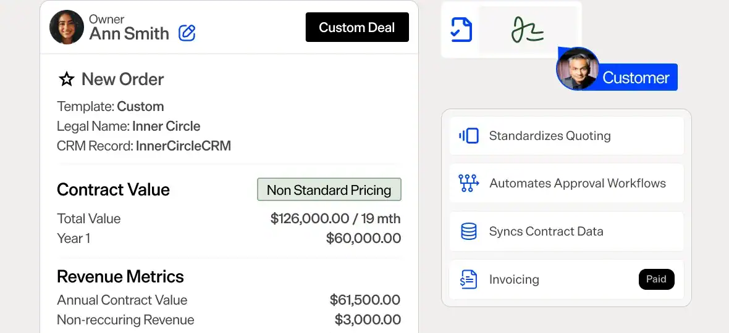This screenshot has height=333, width=729.
Task: Click the star icon next to New Order
Action: (x=67, y=80)
